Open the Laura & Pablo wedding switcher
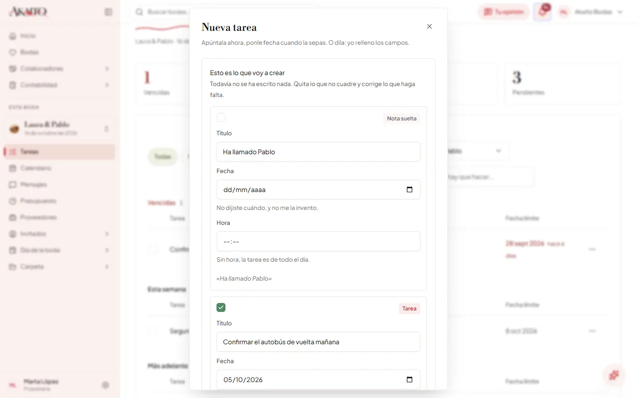637x398 pixels. point(60,128)
